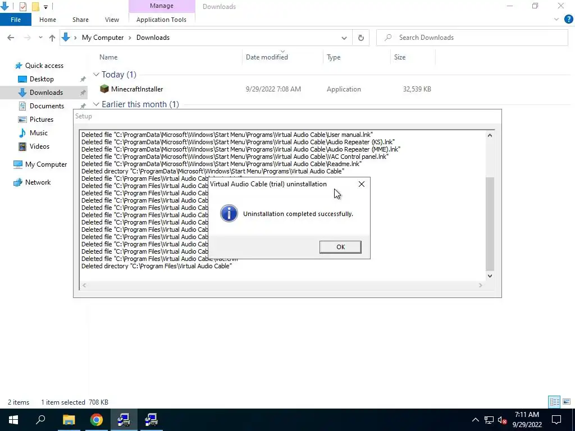
Task: Collapse the Earlier this month group
Action: 96,104
